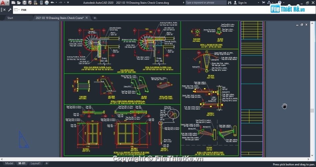Click the Save As icon
The height and width of the screenshot is (167, 316).
click(x=30, y=3)
